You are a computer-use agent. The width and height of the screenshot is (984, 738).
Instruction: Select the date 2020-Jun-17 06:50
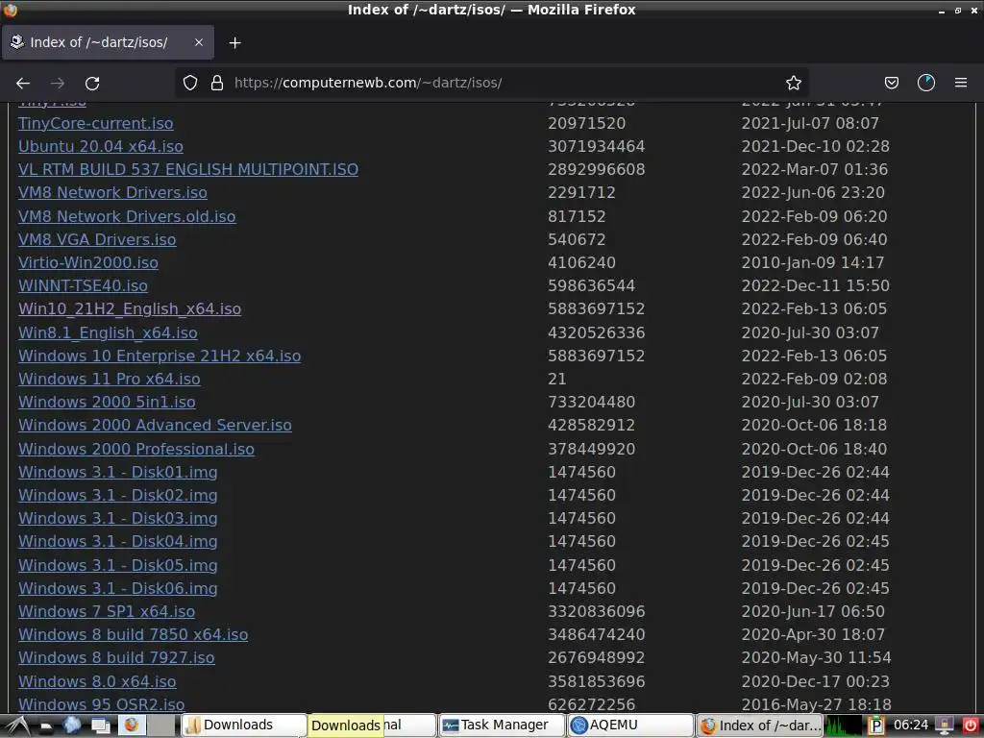tap(813, 611)
